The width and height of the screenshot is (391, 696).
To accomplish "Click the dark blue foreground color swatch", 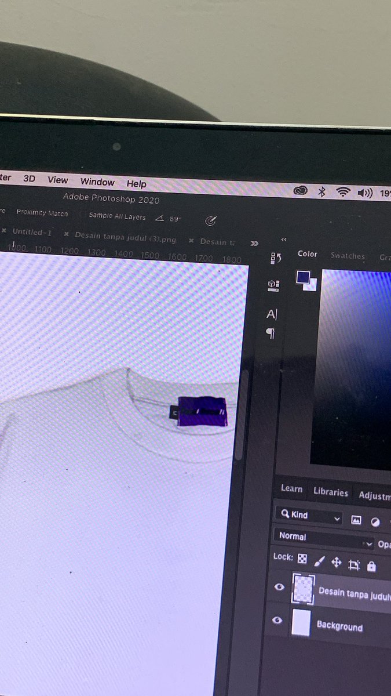I will 302,277.
